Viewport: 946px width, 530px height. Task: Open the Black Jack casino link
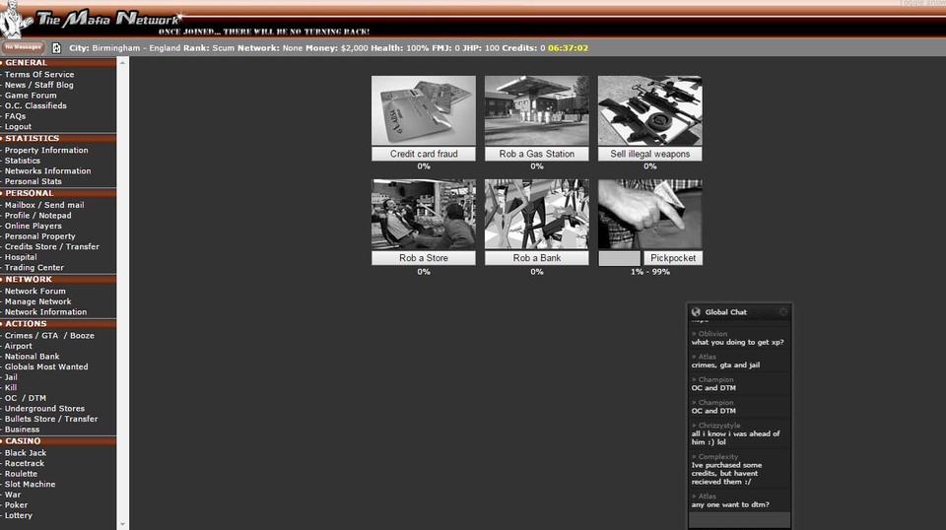25,453
